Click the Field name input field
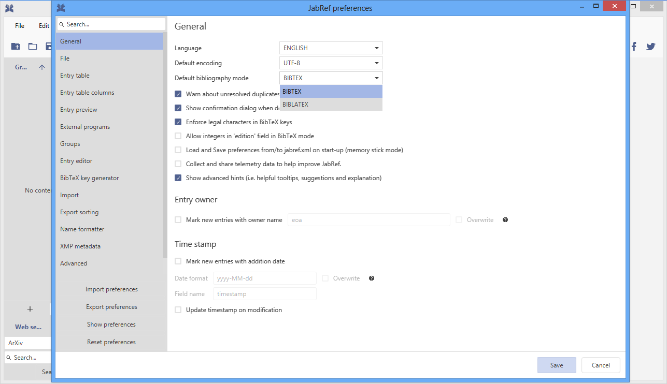667x384 pixels. click(x=265, y=294)
